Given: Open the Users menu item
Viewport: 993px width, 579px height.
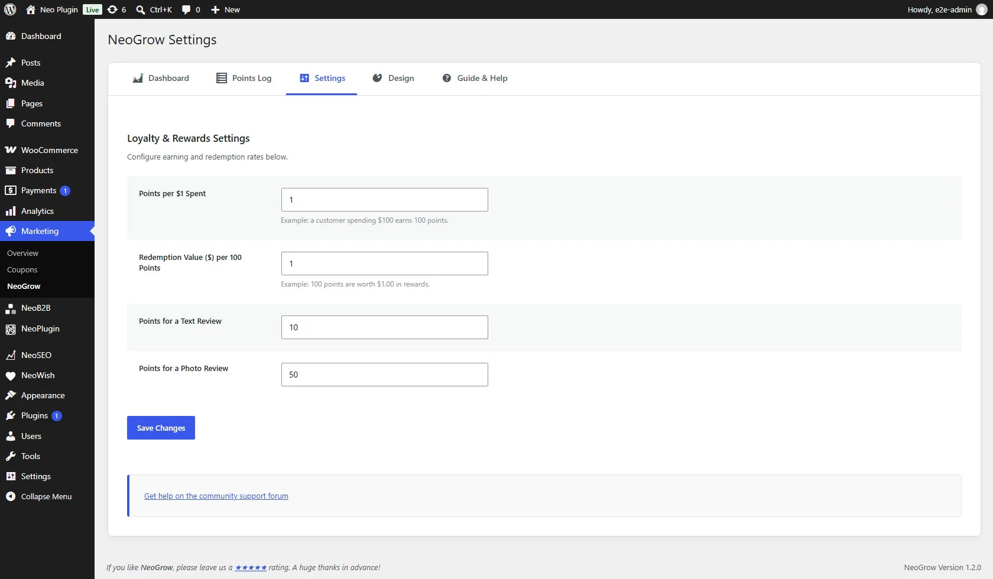Looking at the screenshot, I should [47, 436].
